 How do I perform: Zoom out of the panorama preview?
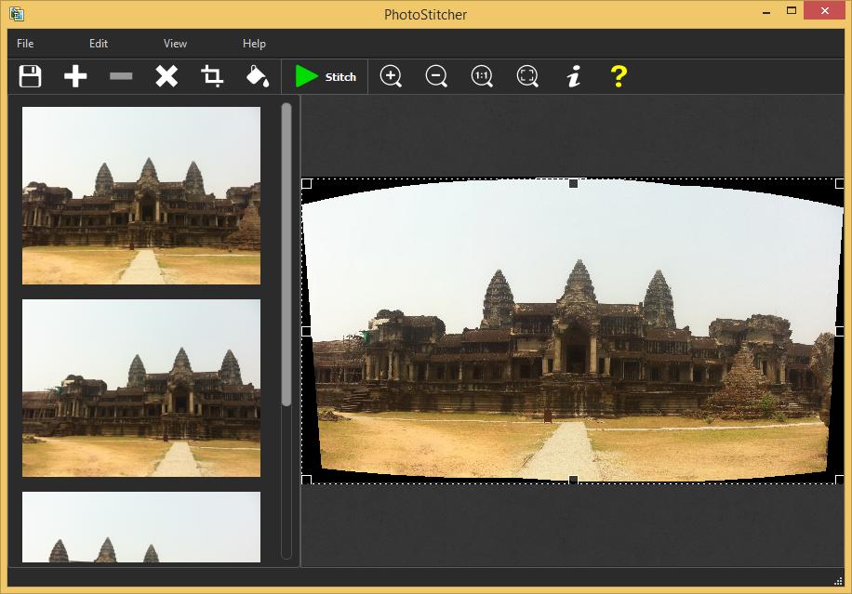click(x=435, y=76)
